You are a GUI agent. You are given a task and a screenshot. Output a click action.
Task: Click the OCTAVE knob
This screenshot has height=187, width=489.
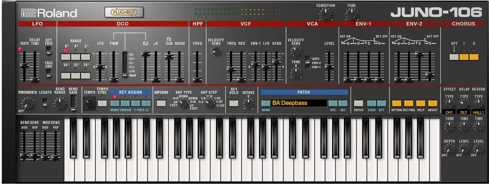point(248,103)
